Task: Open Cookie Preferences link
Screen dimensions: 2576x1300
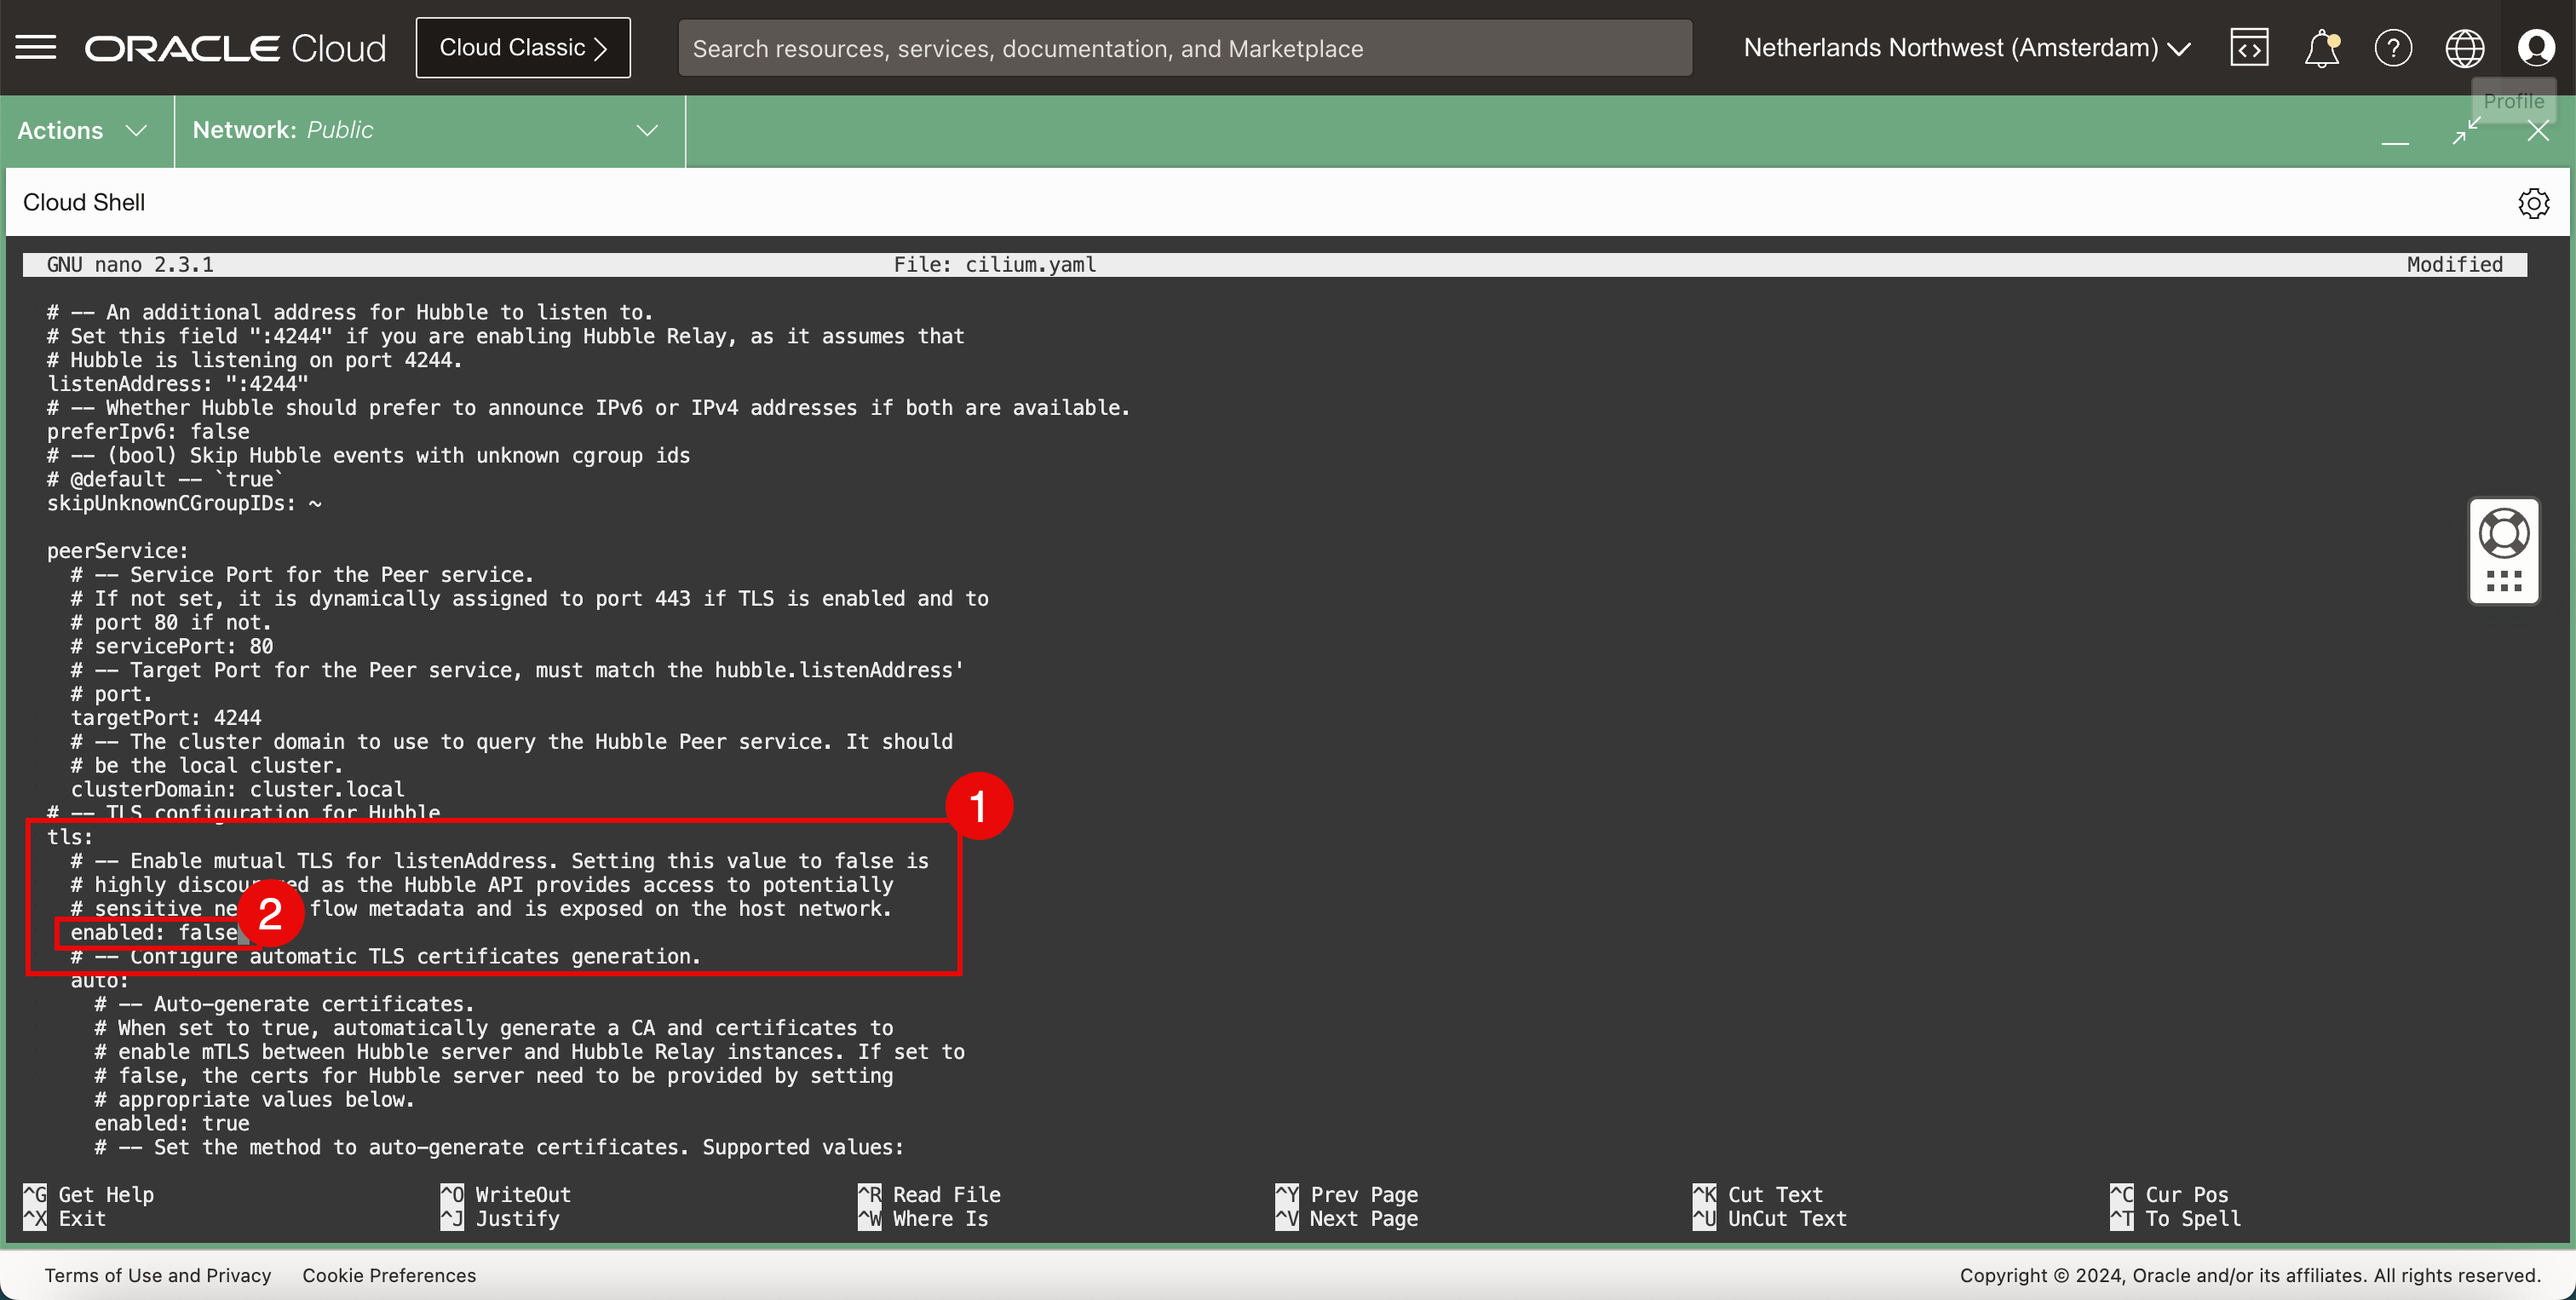Action: 389,1275
